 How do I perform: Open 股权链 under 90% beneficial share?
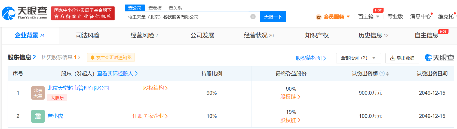[290, 97]
